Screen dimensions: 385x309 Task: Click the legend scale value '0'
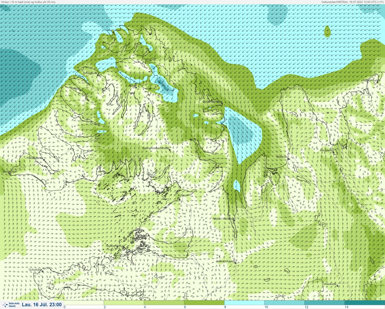pos(65,307)
